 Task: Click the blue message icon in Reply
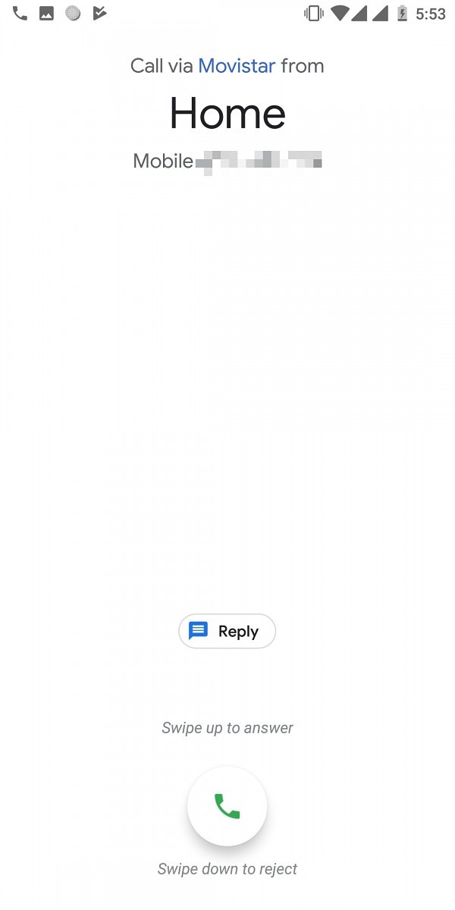[198, 631]
